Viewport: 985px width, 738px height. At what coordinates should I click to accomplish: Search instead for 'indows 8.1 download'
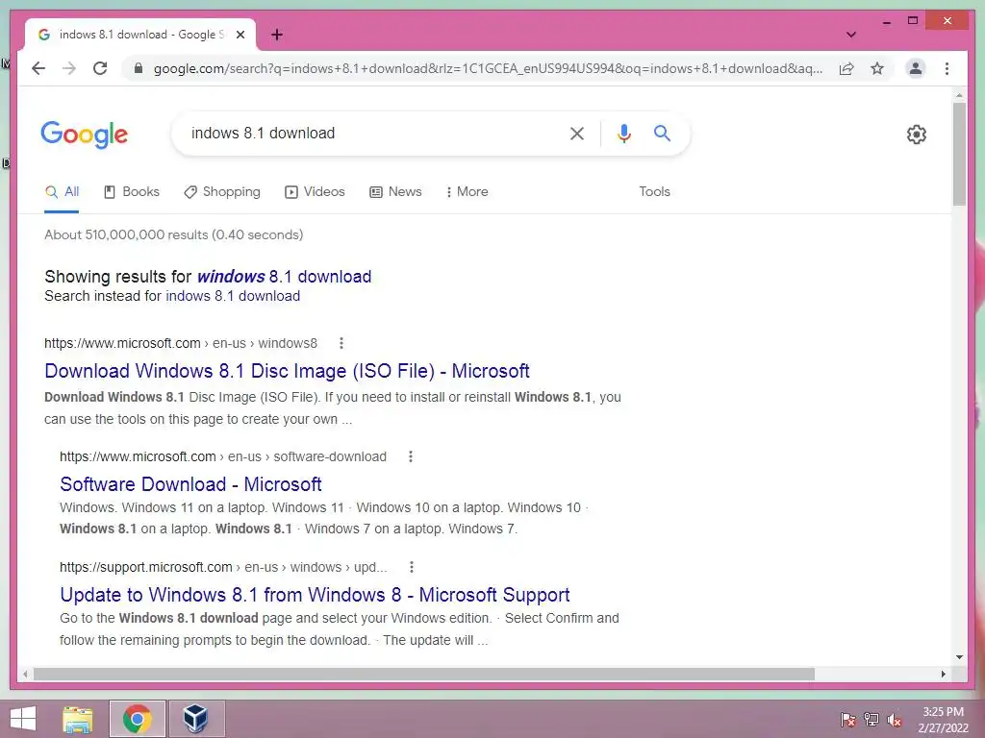[233, 296]
